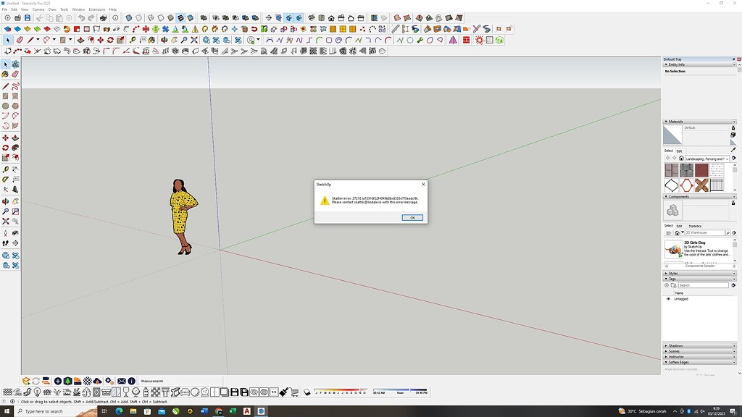This screenshot has height=417, width=742.
Task: Select a red brick material swatch
Action: click(x=700, y=168)
